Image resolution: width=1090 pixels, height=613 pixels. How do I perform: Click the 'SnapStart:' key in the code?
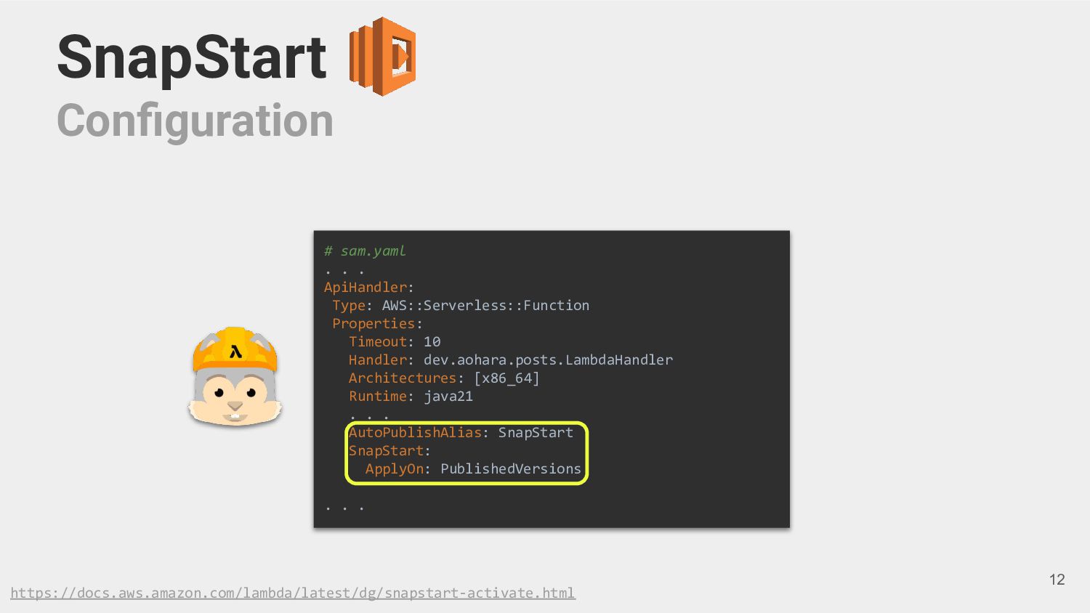(389, 450)
